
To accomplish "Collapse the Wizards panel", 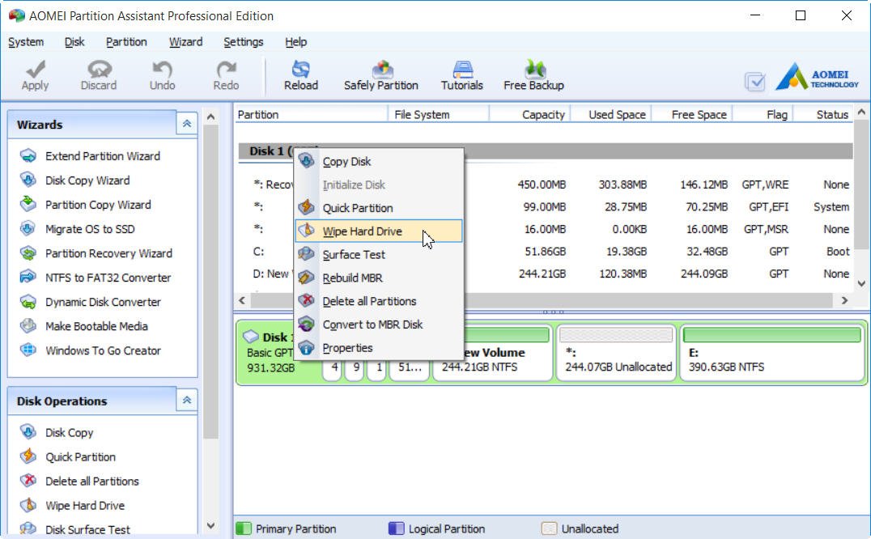I will [x=187, y=123].
